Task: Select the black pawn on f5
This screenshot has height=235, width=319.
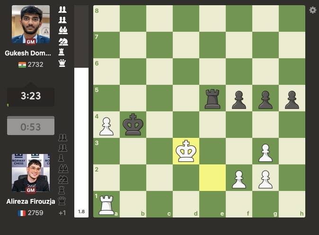Action: coord(239,100)
